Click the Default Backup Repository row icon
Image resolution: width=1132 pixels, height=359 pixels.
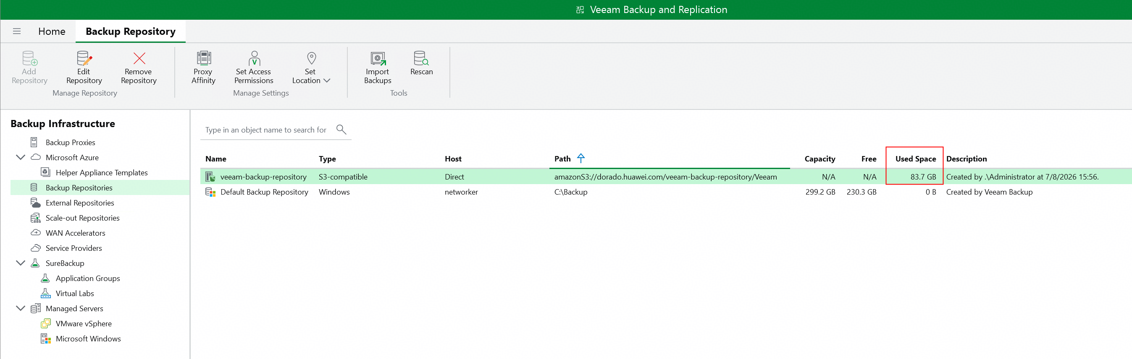[210, 192]
